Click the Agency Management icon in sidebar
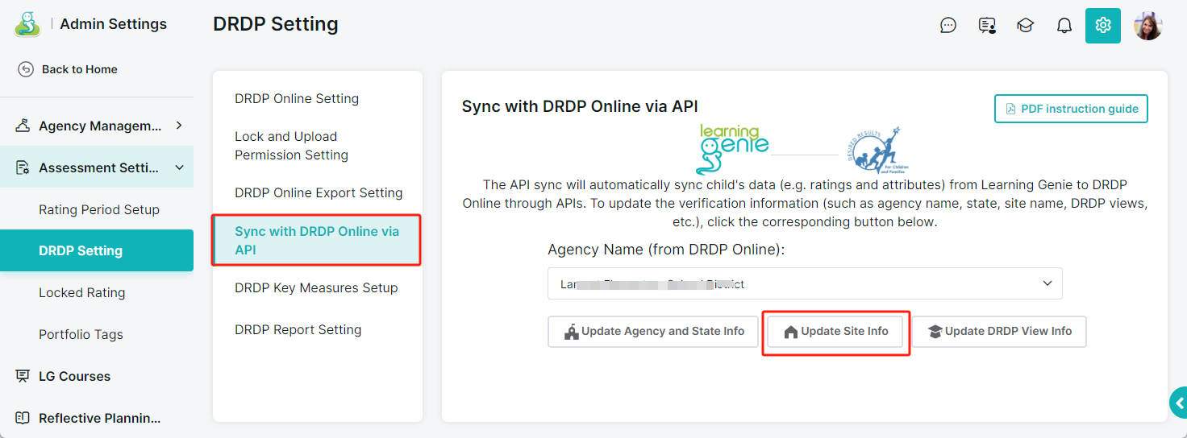The height and width of the screenshot is (438, 1187). point(23,126)
